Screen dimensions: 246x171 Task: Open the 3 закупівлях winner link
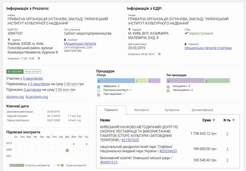pos(40,84)
